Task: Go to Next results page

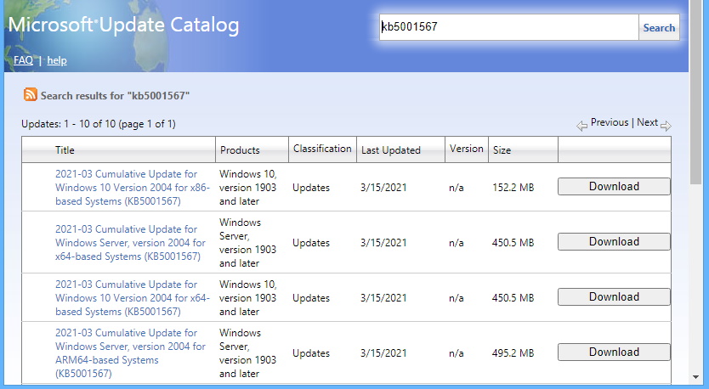Action: pyautogui.click(x=647, y=122)
